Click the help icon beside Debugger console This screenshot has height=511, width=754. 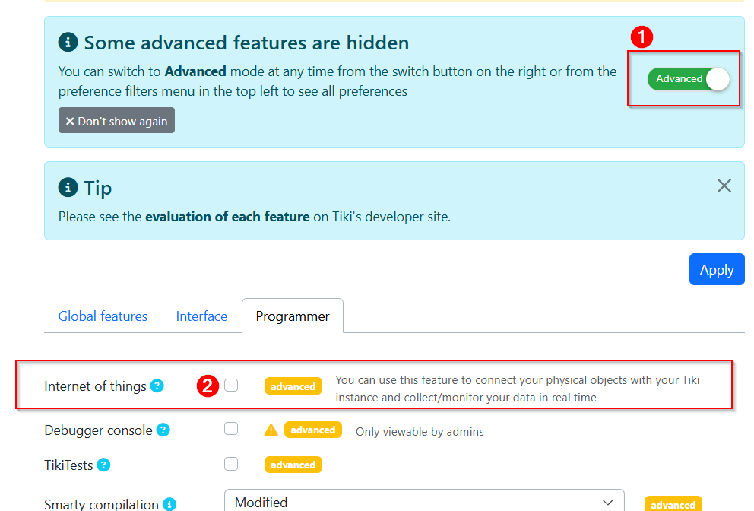tap(163, 430)
